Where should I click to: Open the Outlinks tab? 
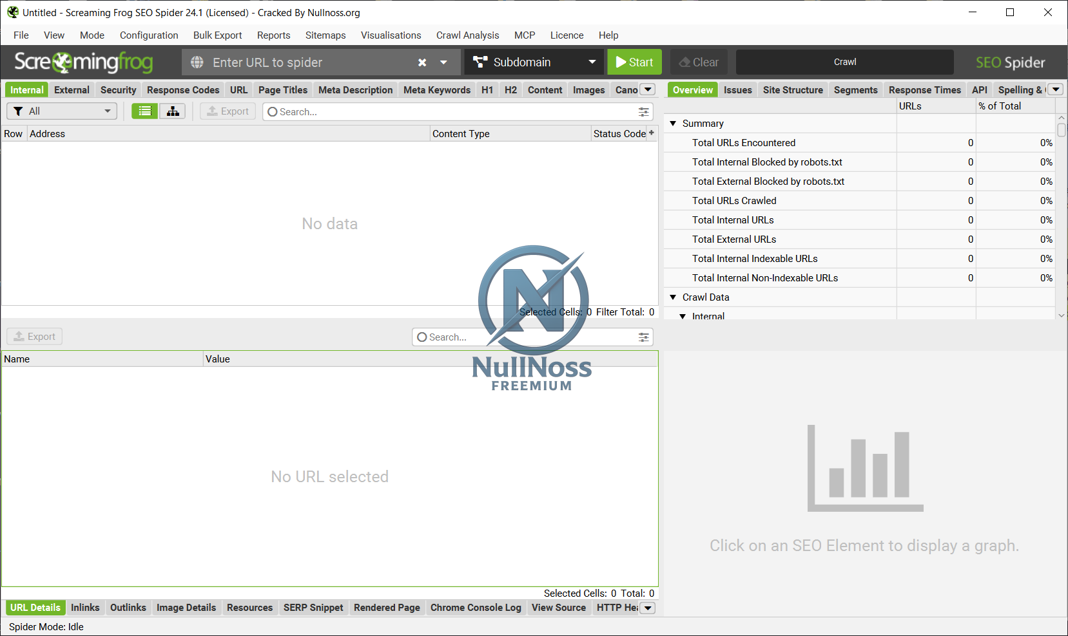click(128, 608)
